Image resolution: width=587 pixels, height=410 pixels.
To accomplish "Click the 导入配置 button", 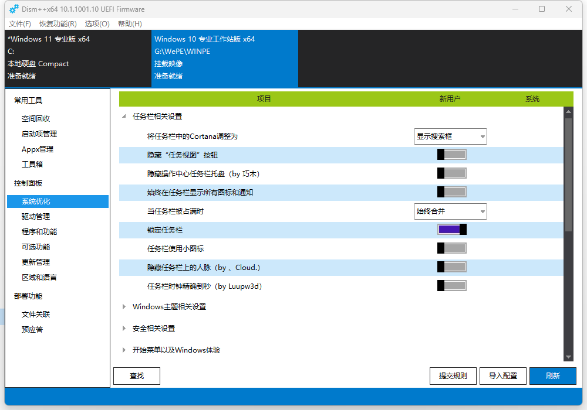I will click(x=503, y=376).
